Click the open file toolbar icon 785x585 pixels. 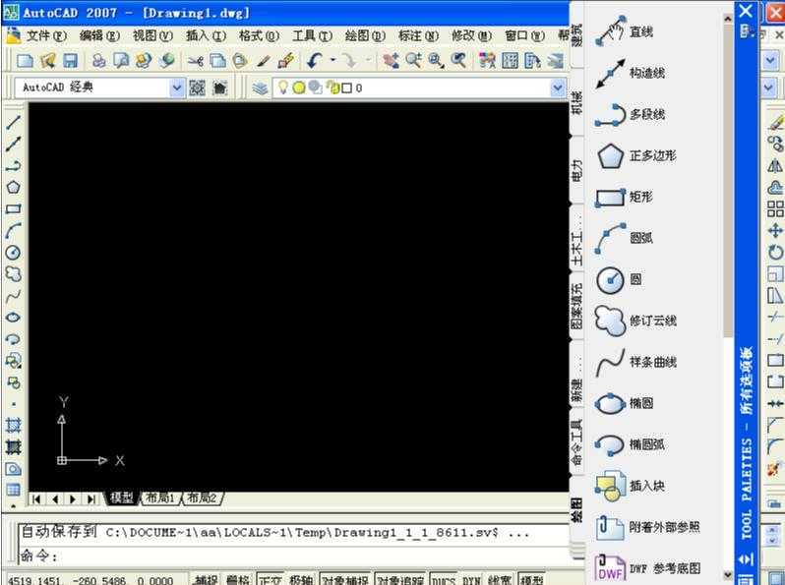[47, 61]
